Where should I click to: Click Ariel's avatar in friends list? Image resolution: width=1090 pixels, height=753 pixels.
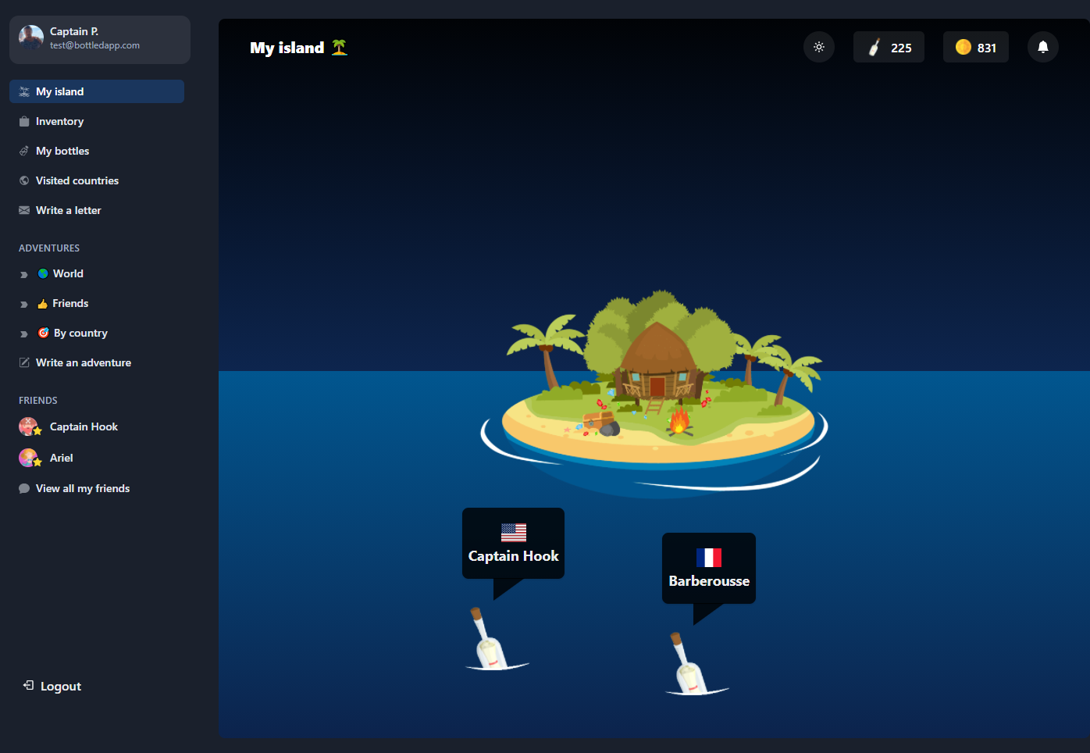(x=29, y=458)
